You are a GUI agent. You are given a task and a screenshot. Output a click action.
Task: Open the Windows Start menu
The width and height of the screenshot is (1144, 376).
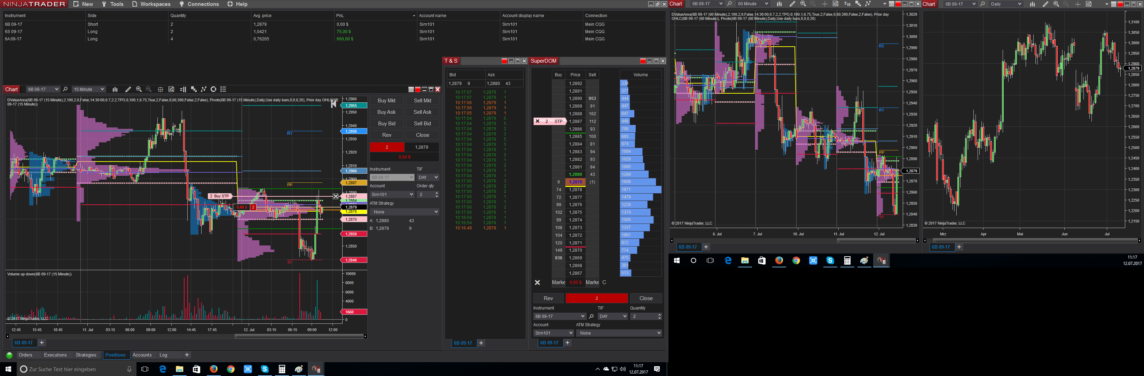(x=8, y=369)
